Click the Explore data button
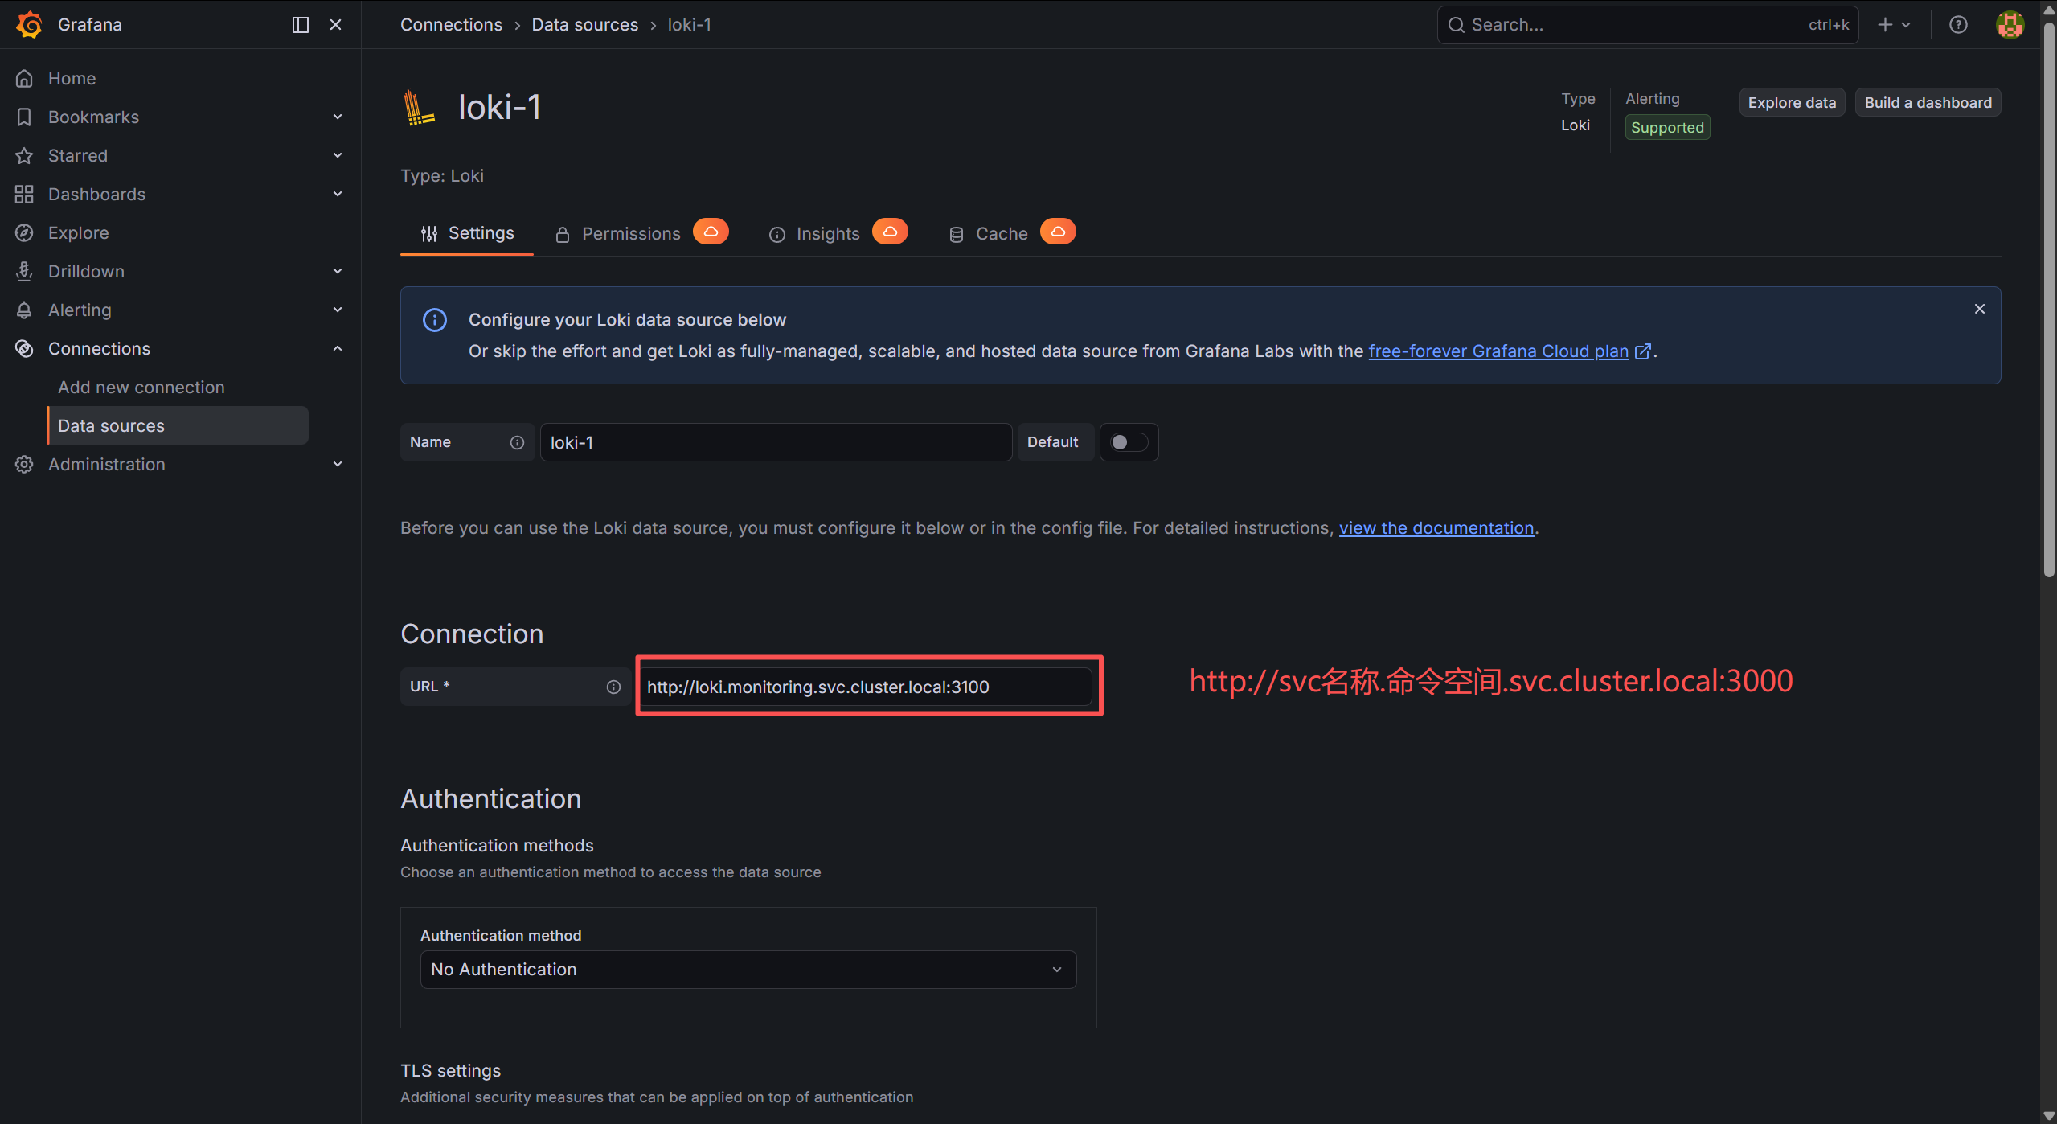This screenshot has width=2057, height=1124. coord(1792,103)
